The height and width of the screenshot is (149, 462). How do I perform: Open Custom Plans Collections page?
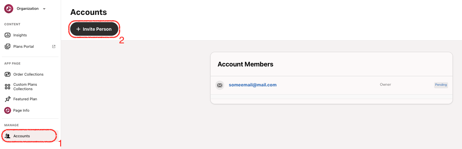(25, 87)
